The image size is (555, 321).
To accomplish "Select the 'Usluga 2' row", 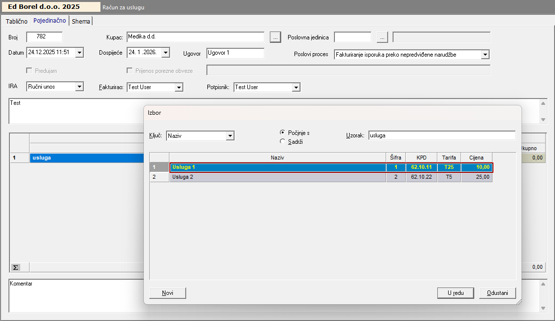I will tap(277, 177).
